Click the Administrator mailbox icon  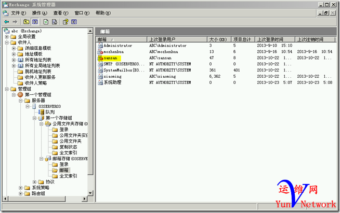coord(100,46)
